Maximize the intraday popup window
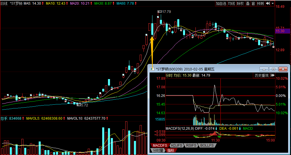This screenshot has width=291, height=155. (274, 69)
